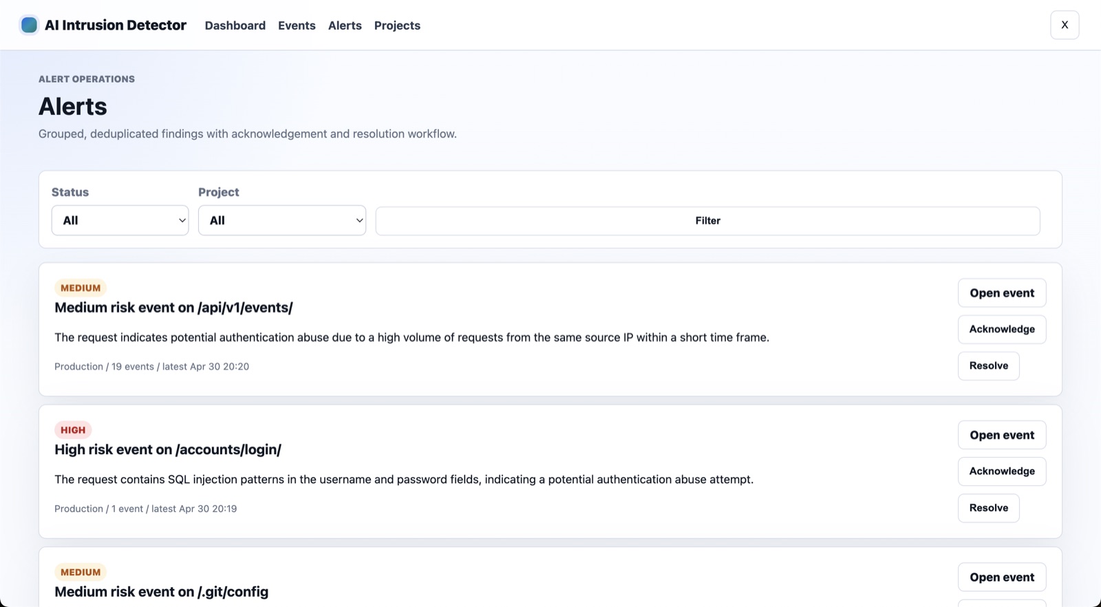This screenshot has width=1101, height=607.
Task: Expand the Status dropdown
Action: [x=120, y=220]
